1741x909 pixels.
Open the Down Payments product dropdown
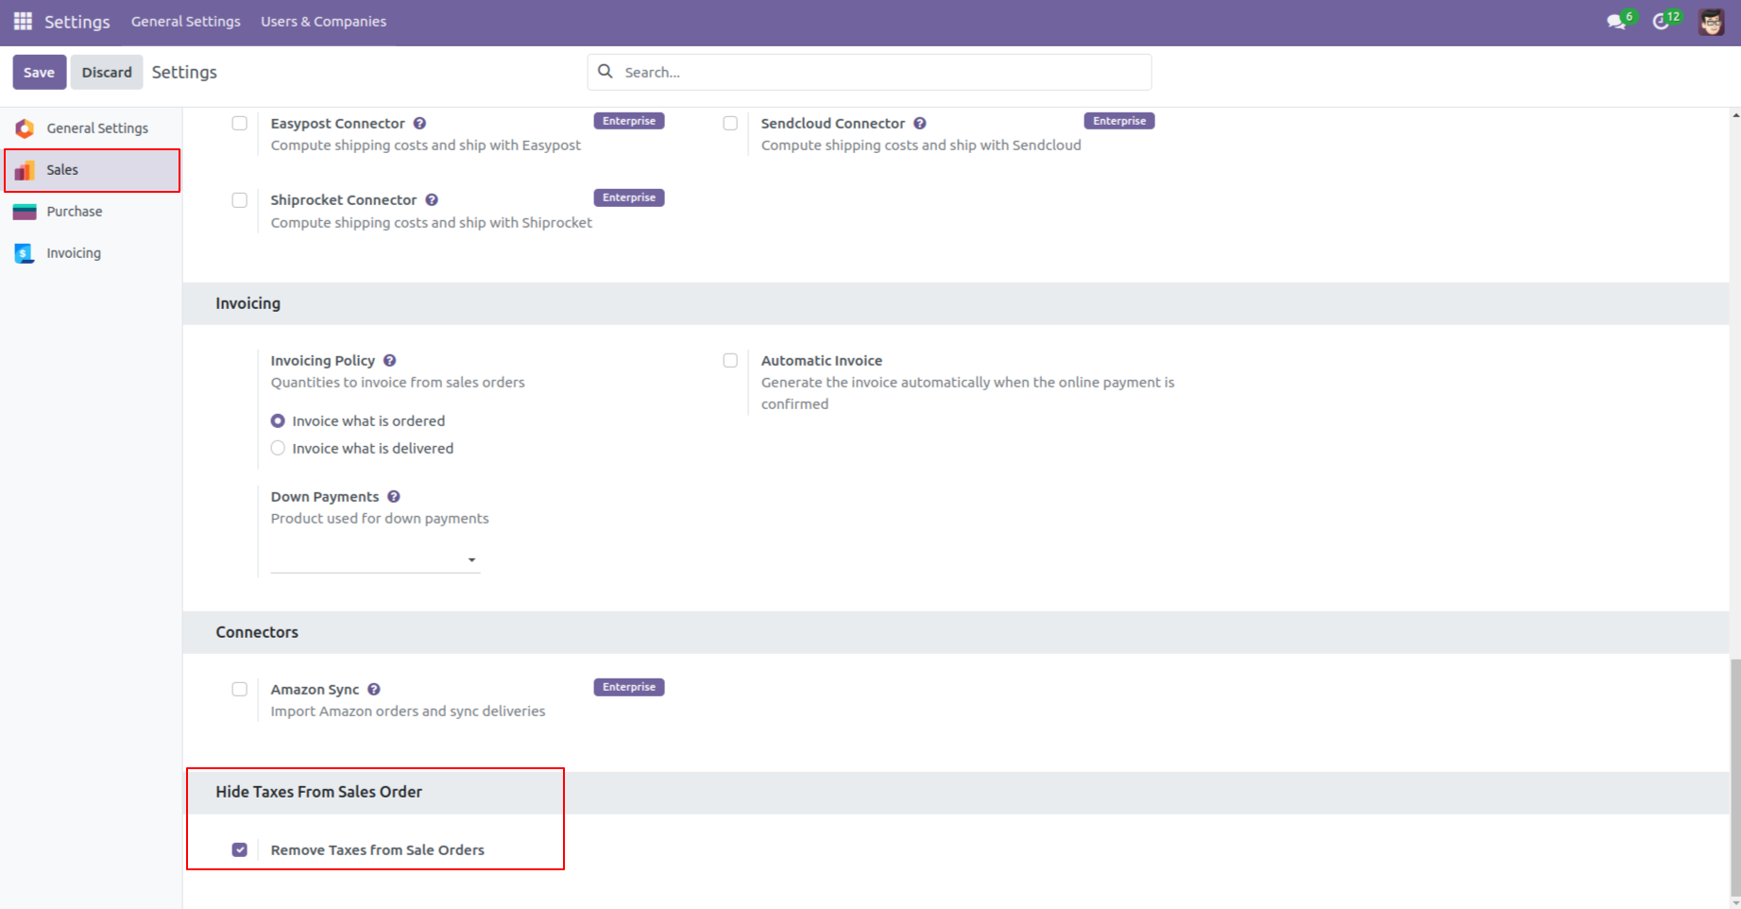470,559
